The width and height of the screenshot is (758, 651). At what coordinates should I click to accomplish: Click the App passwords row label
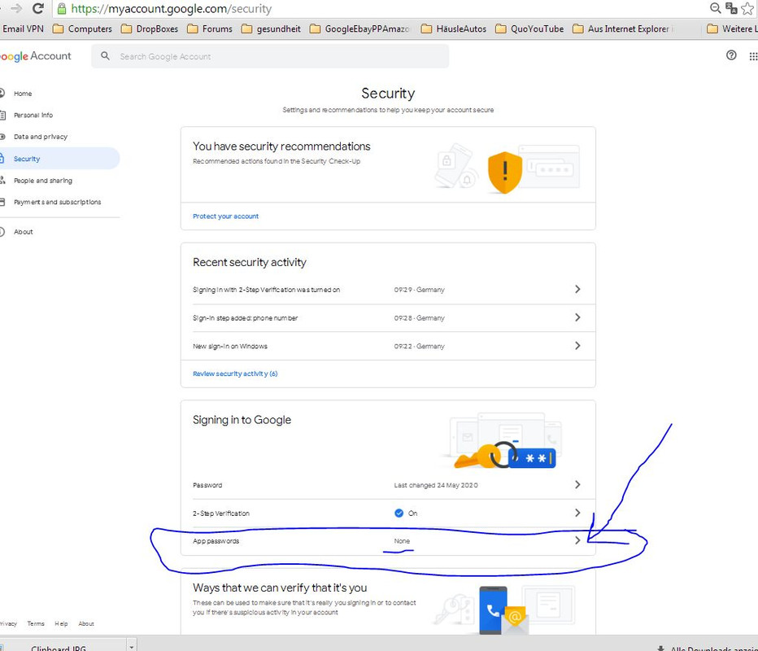216,540
